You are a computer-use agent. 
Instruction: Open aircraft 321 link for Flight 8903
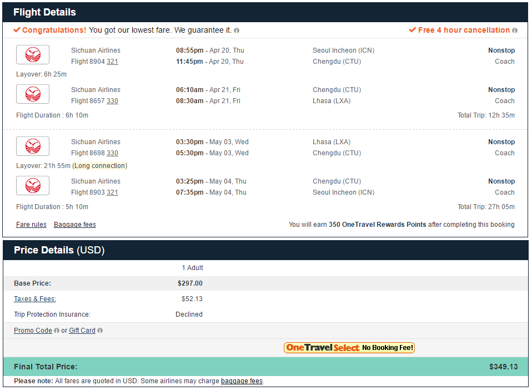112,192
